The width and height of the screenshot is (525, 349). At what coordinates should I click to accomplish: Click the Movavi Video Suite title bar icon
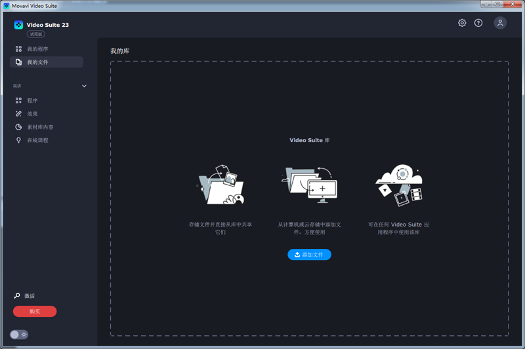tap(6, 5)
